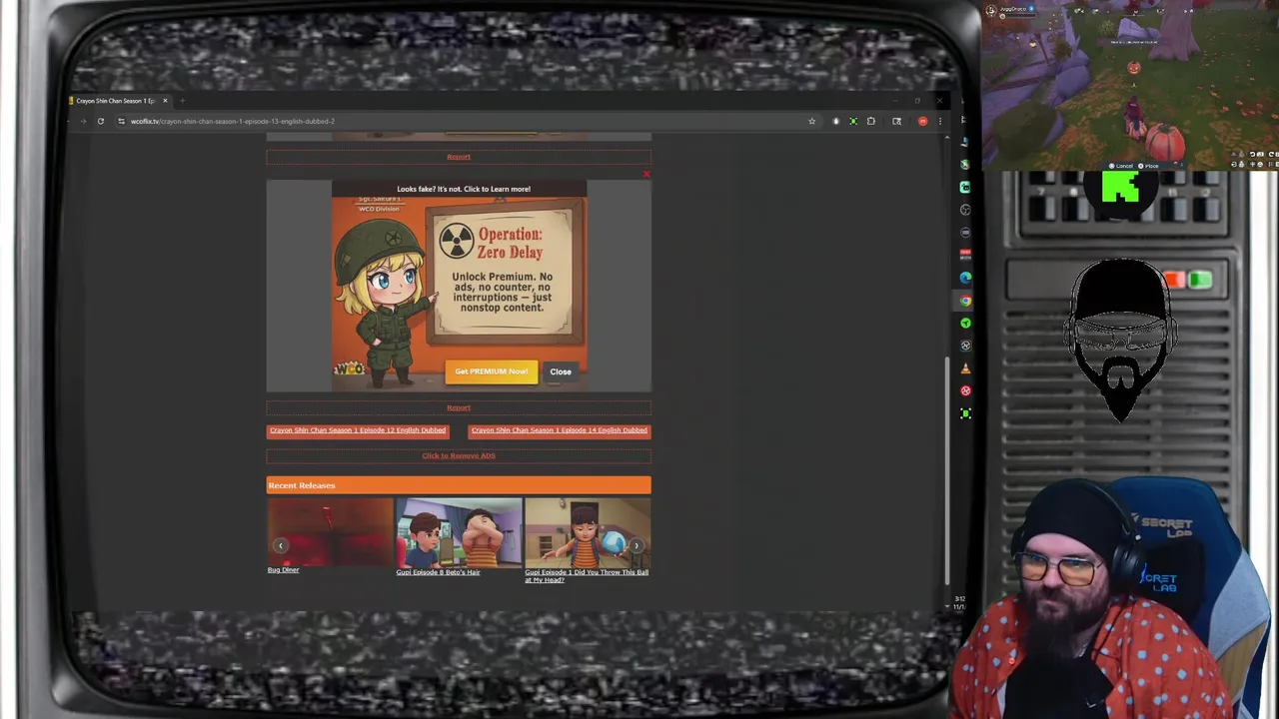The width and height of the screenshot is (1279, 719).
Task: Show previous Recent Releases with left arrow
Action: pyautogui.click(x=281, y=545)
